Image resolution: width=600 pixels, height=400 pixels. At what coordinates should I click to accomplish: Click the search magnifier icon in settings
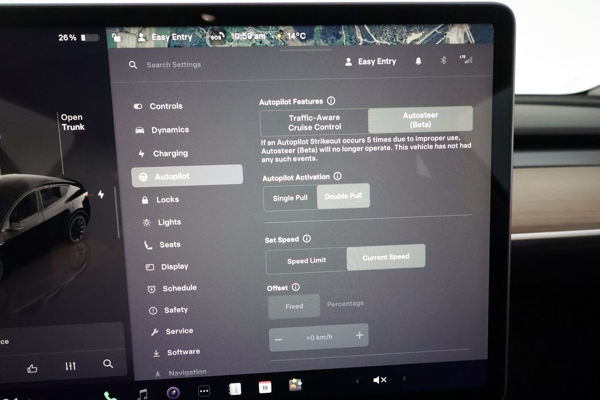(133, 65)
